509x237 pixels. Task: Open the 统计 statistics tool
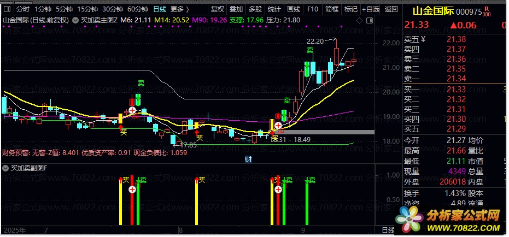click(274, 9)
